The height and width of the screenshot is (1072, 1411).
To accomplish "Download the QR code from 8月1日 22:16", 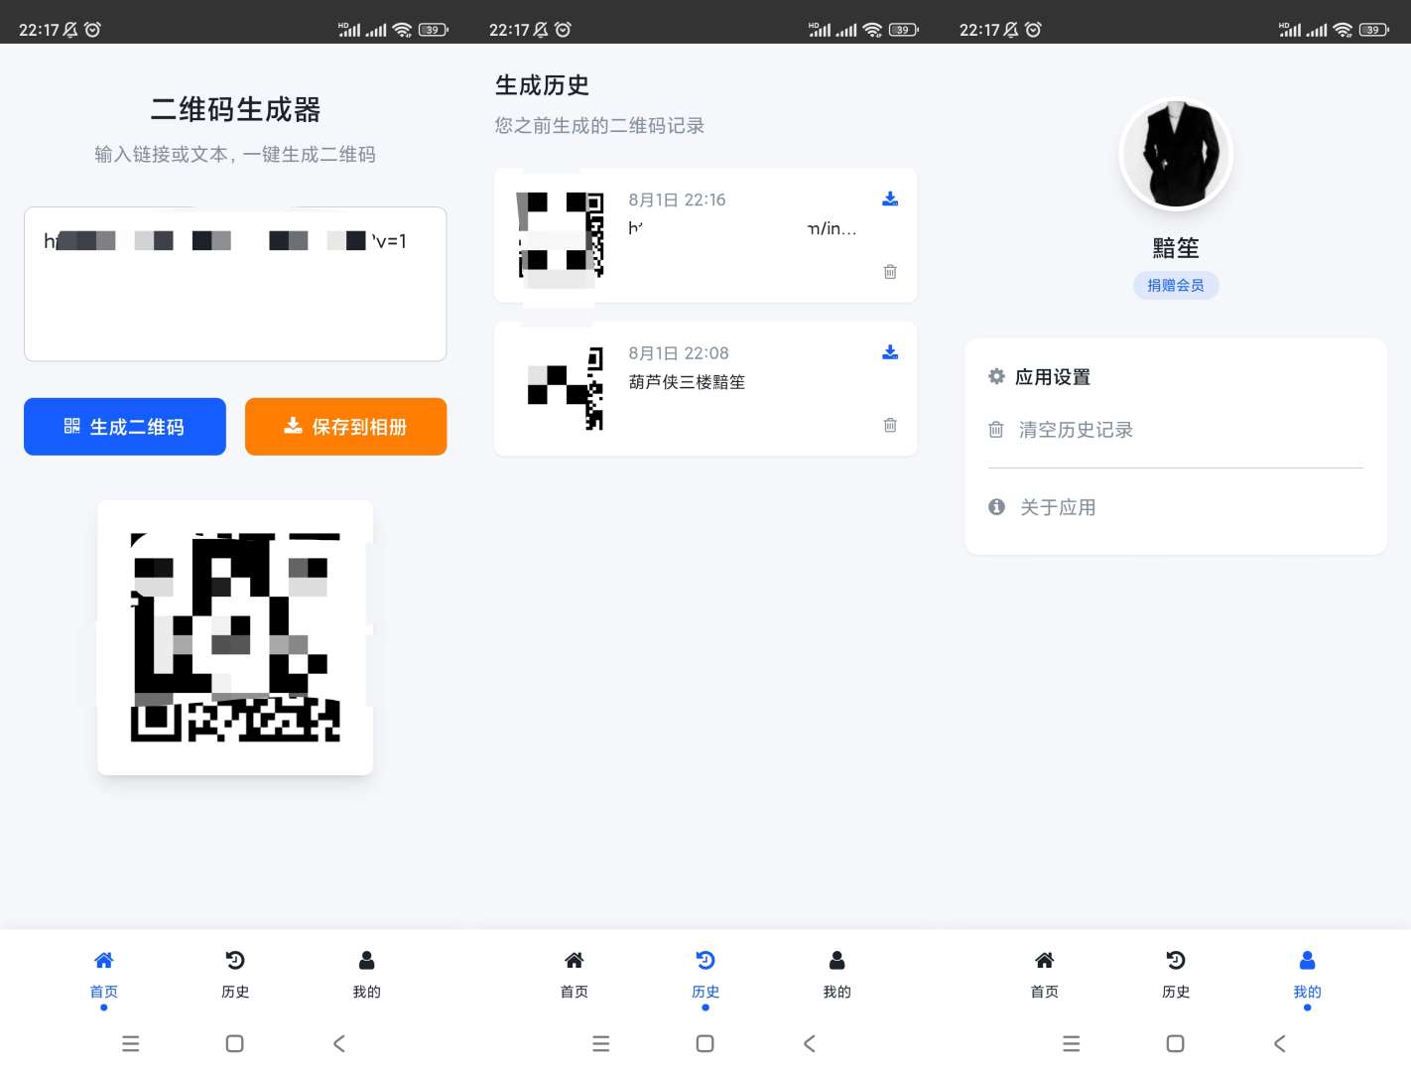I will click(890, 200).
